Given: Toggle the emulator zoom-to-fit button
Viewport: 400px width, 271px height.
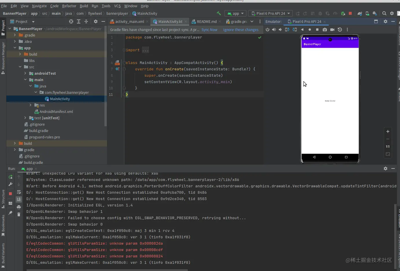Looking at the screenshot, I should 388,154.
